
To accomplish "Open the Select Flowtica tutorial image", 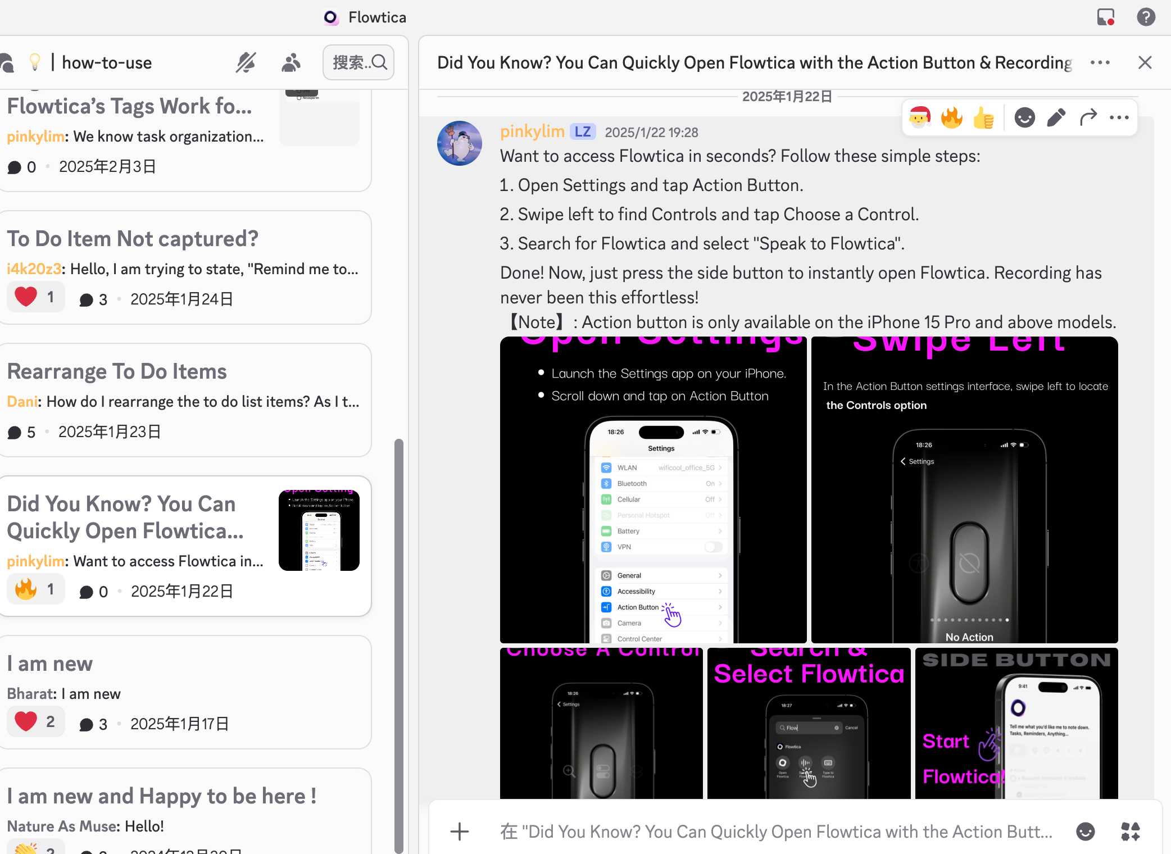I will (x=809, y=724).
